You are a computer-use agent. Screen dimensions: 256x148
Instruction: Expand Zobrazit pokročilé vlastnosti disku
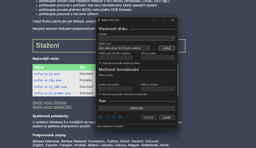pos(119,63)
